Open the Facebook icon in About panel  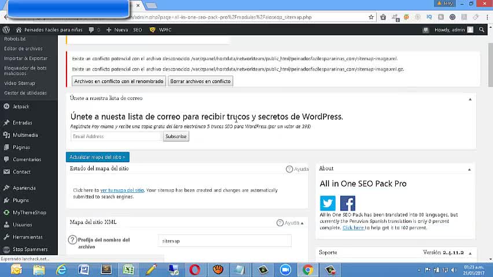(347, 203)
